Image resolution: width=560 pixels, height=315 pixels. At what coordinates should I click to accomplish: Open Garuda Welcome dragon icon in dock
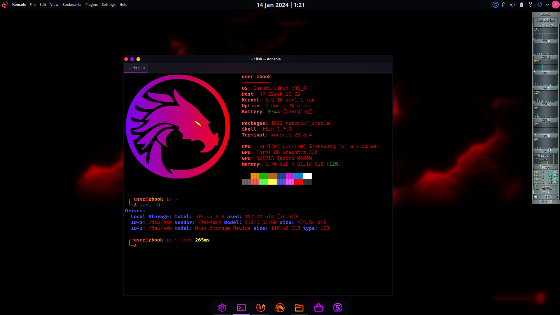coord(280,308)
